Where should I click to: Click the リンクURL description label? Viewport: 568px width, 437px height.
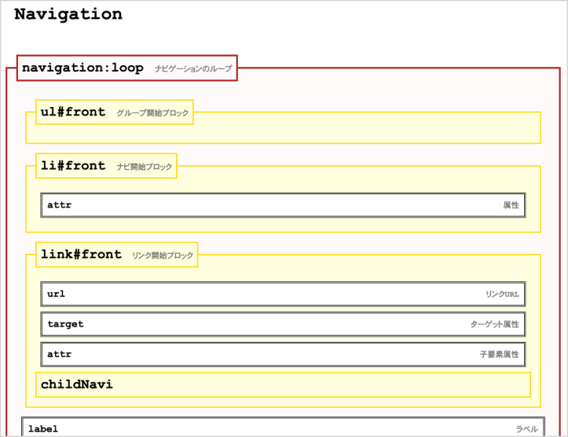point(502,294)
